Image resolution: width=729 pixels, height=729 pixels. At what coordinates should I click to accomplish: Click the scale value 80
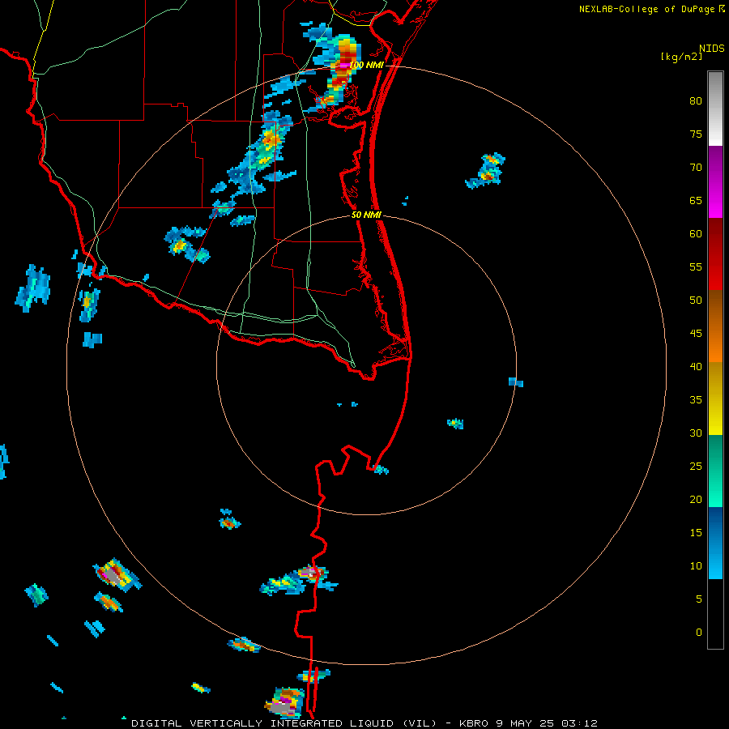coord(696,101)
